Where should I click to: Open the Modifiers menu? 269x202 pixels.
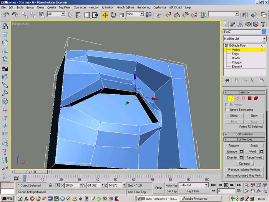[x=65, y=7]
